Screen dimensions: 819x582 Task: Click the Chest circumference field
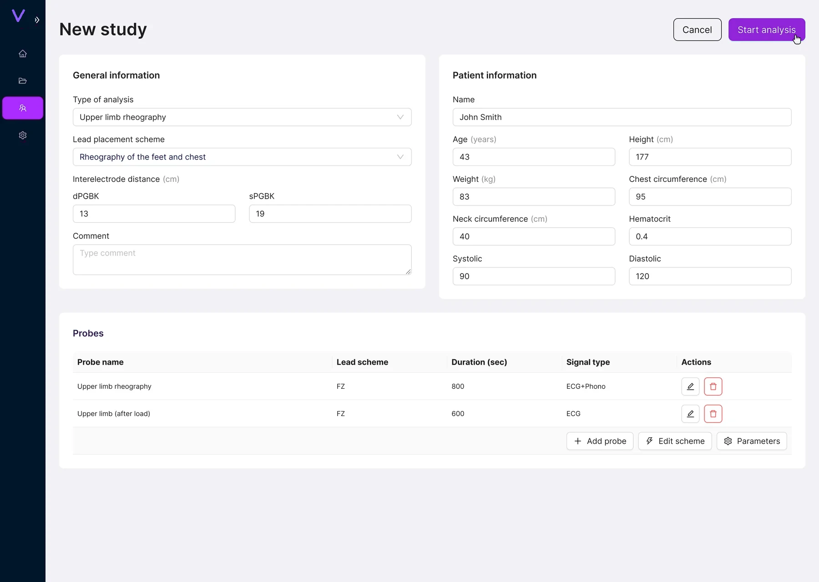tap(710, 197)
